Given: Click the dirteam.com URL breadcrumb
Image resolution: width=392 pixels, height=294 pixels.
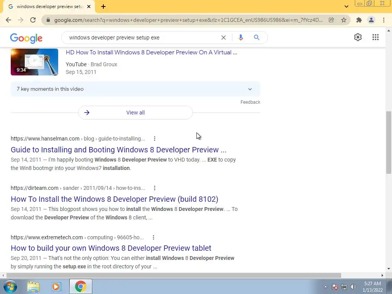Looking at the screenshot, I should tap(78, 188).
